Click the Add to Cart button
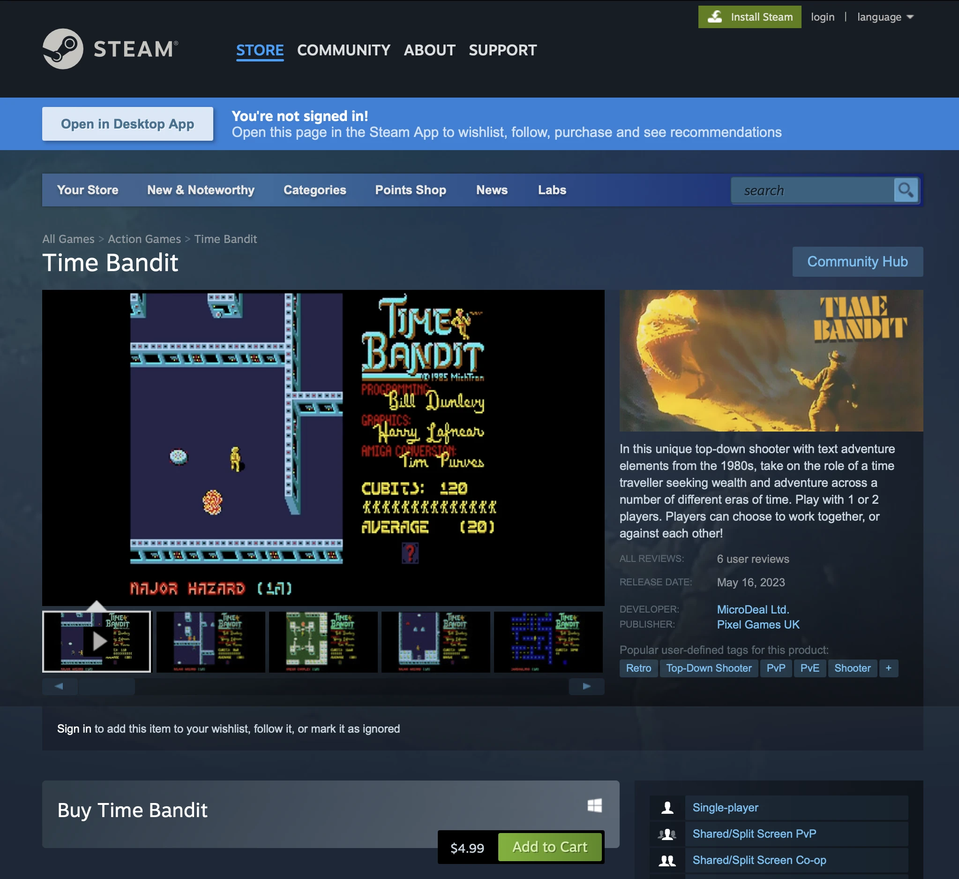The image size is (959, 879). [549, 847]
